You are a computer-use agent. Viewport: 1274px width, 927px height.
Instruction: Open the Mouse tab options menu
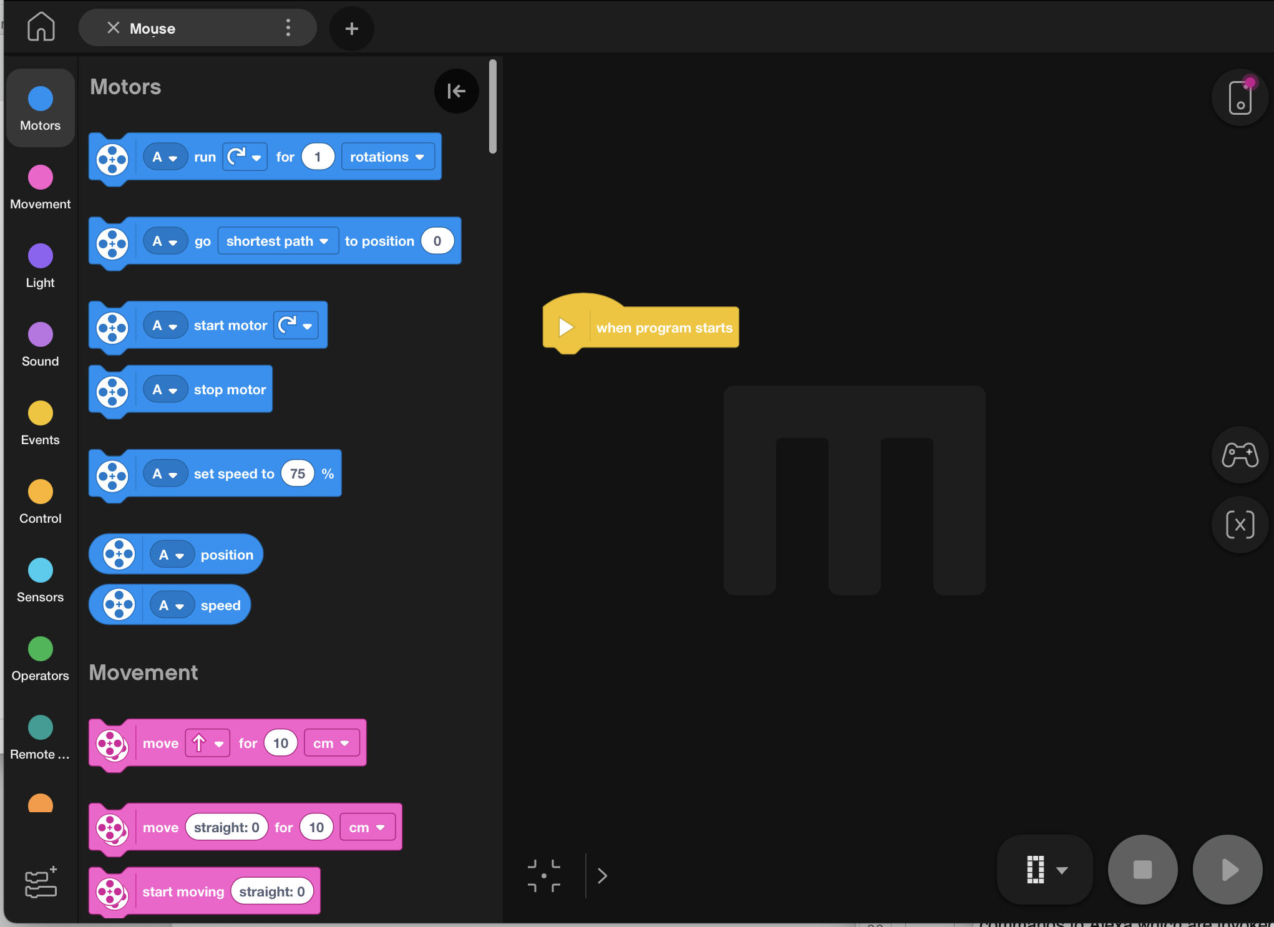pyautogui.click(x=288, y=28)
